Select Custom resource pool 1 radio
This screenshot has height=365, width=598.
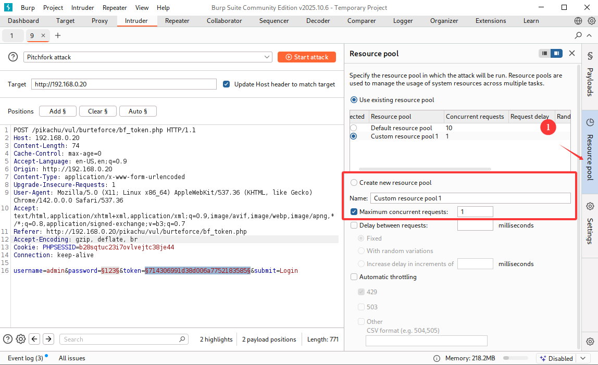click(354, 136)
